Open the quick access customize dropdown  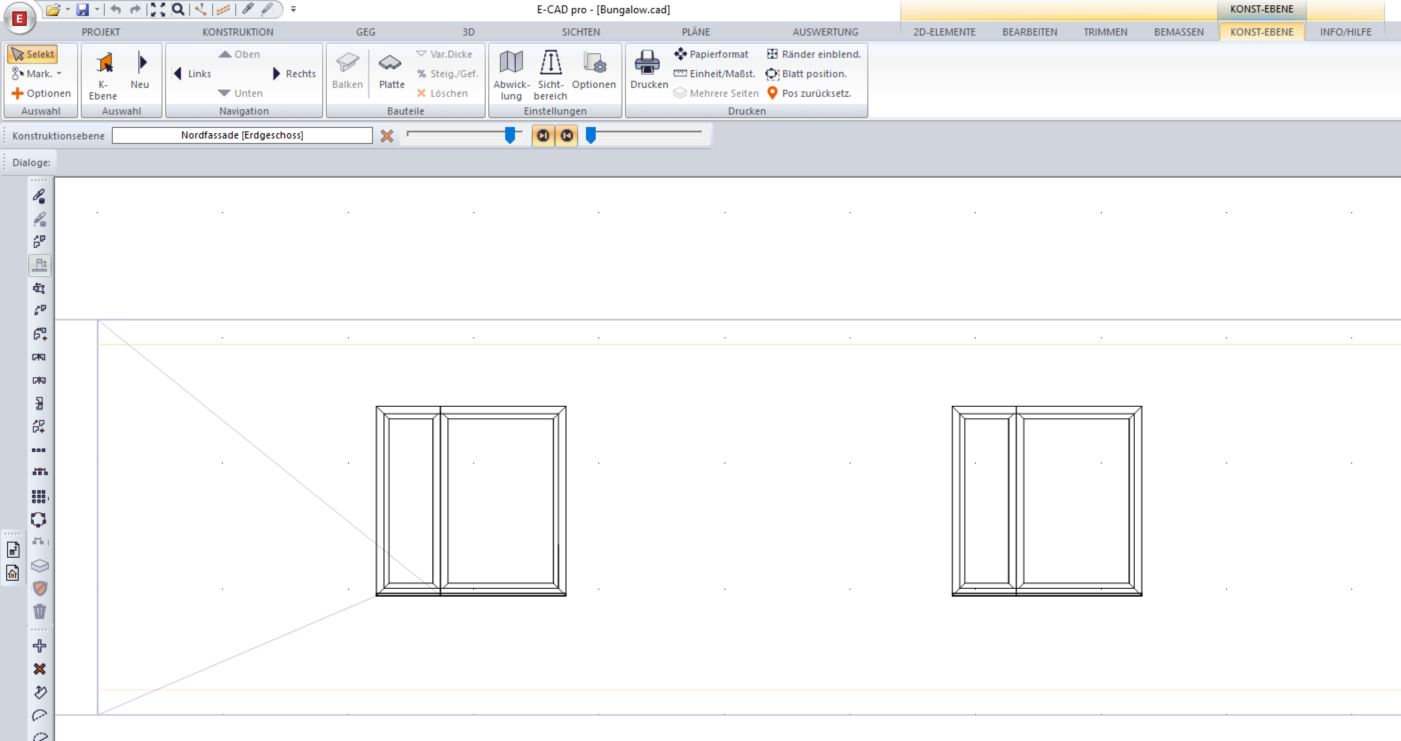[x=293, y=9]
